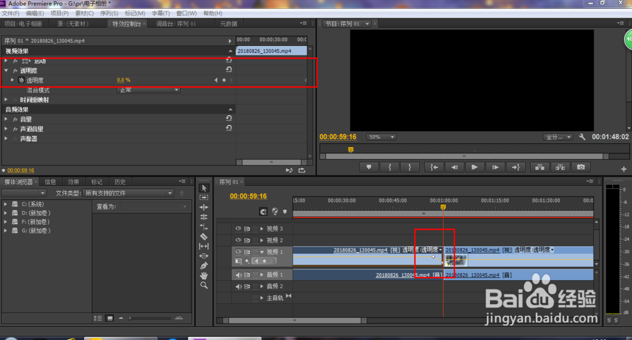Select the Razor tool

pyautogui.click(x=204, y=237)
